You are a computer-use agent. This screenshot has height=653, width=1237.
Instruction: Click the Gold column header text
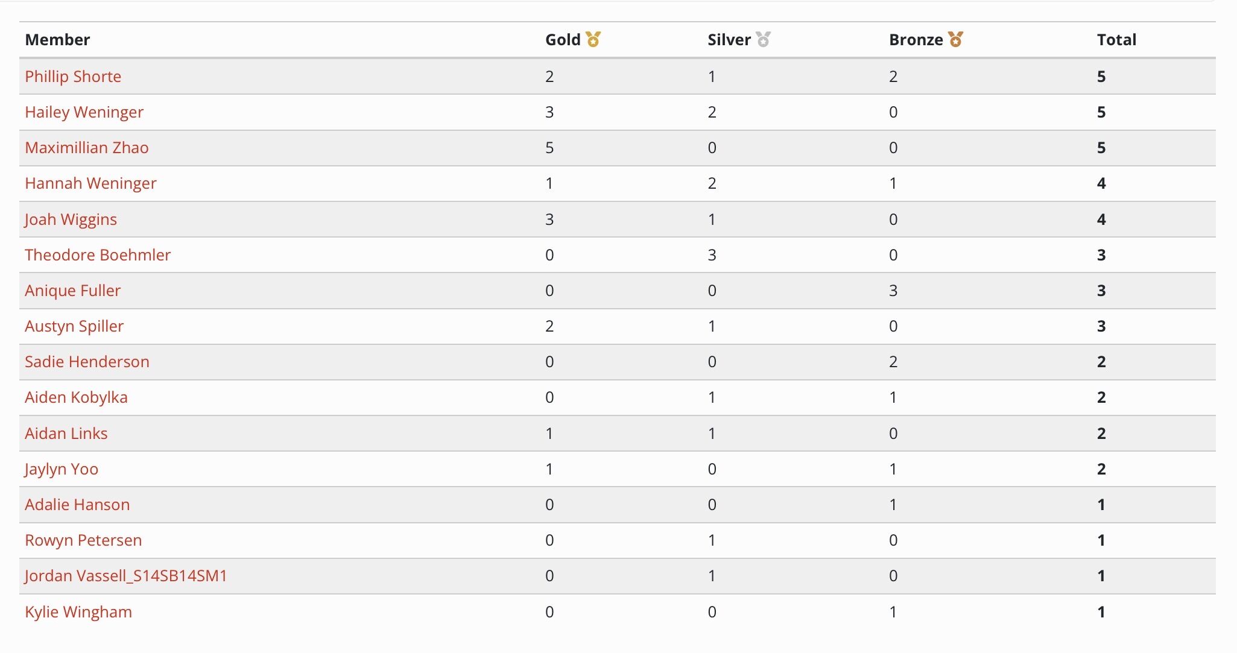562,40
